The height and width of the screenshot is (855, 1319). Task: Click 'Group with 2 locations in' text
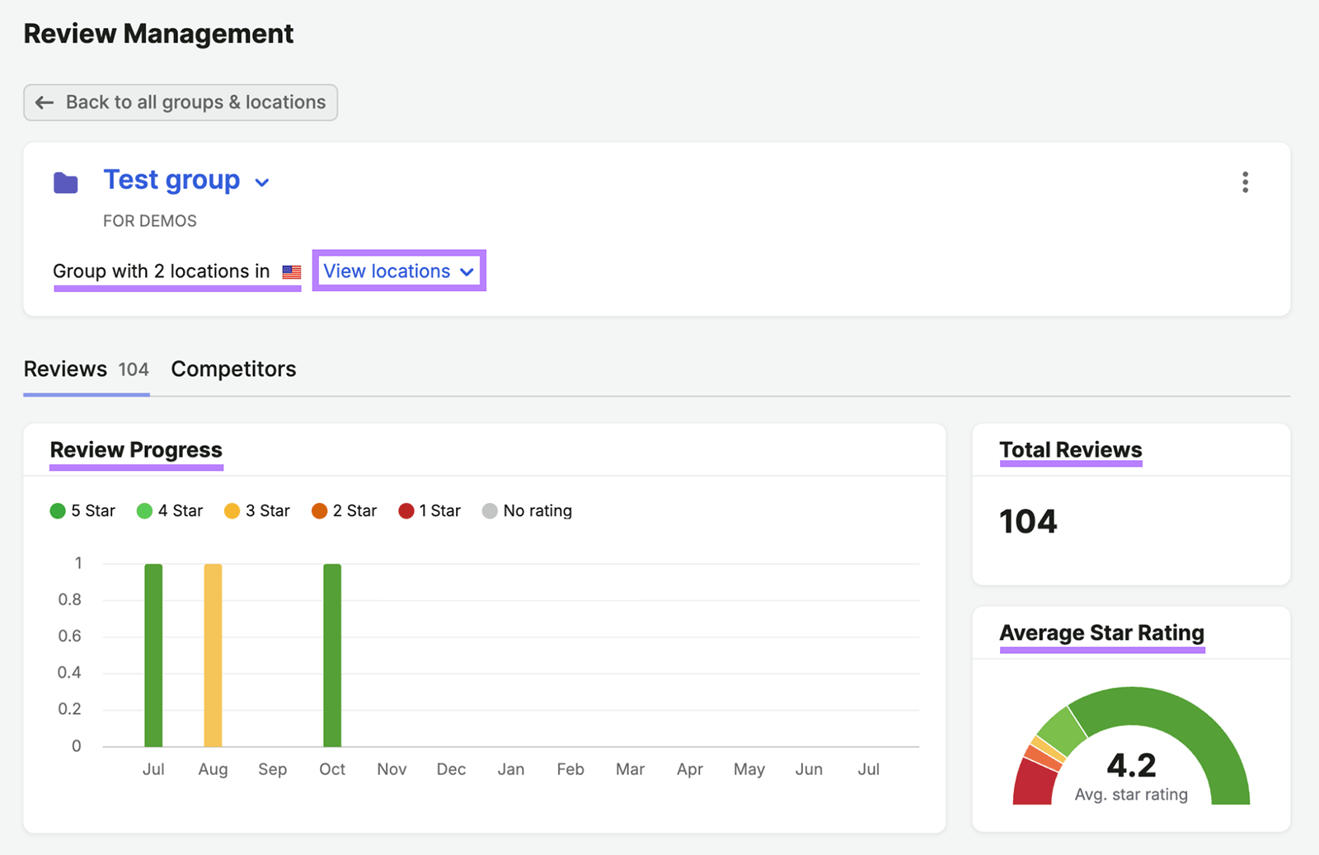pyautogui.click(x=162, y=271)
